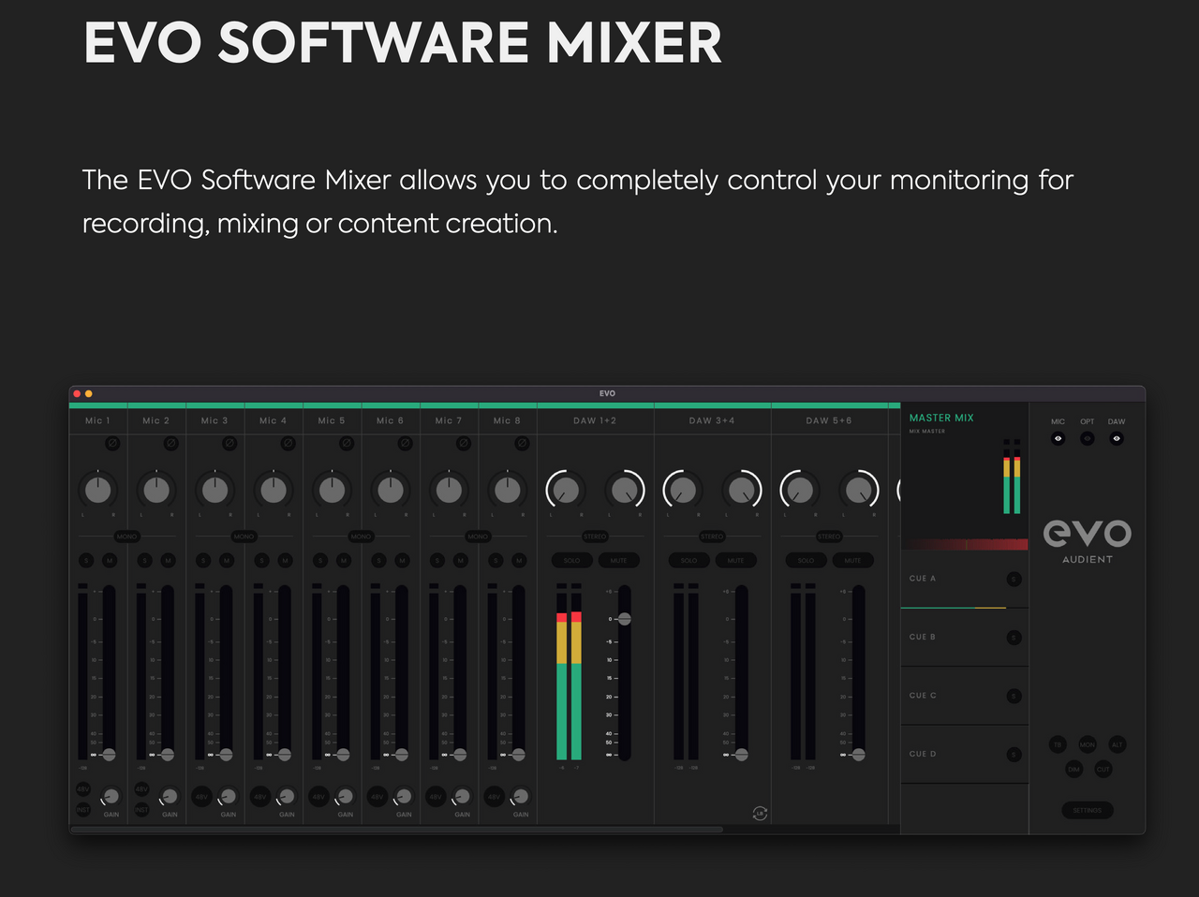This screenshot has height=897, width=1199.
Task: Show or hide the MIC channels
Action: [1058, 438]
